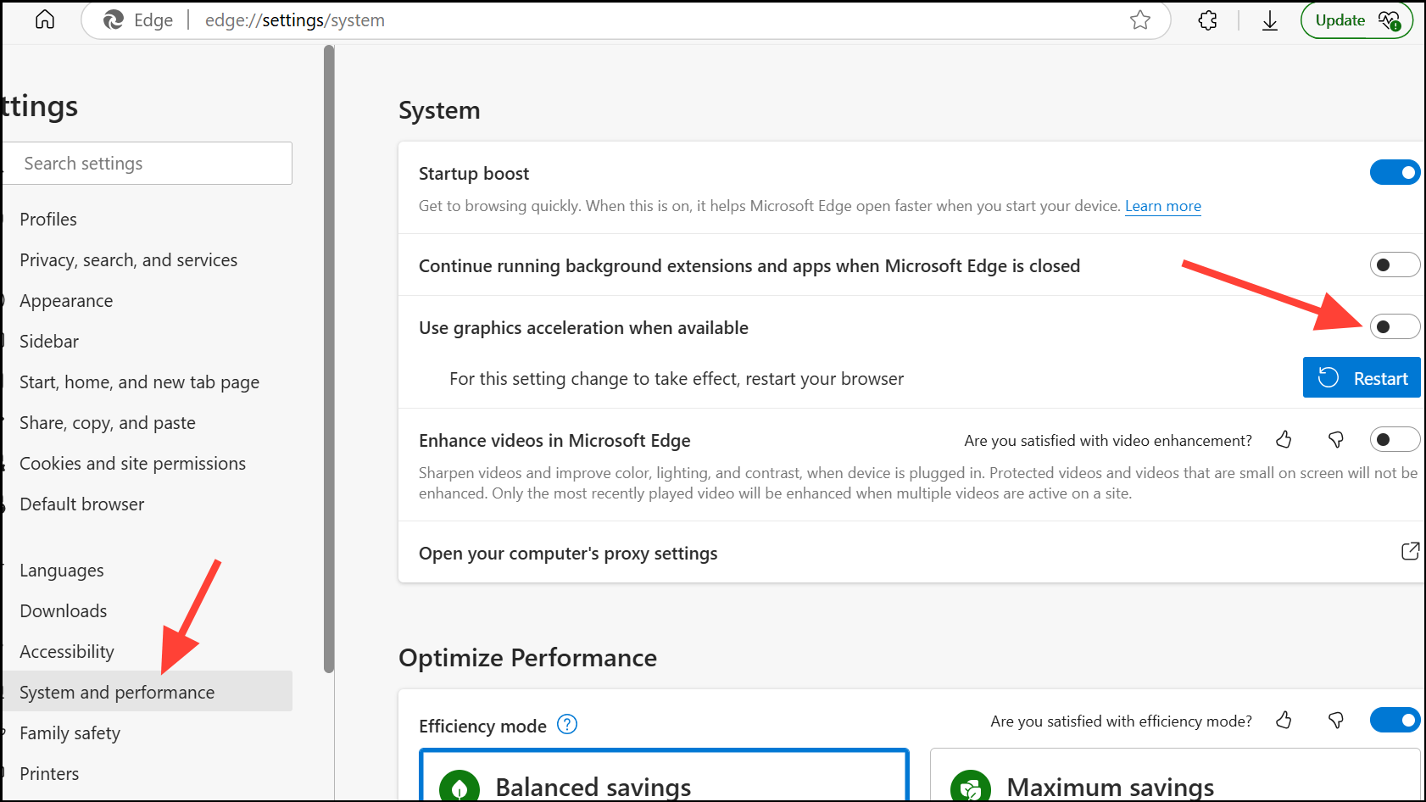
Task: Open the Startup boost Learn more link
Action: click(x=1162, y=206)
